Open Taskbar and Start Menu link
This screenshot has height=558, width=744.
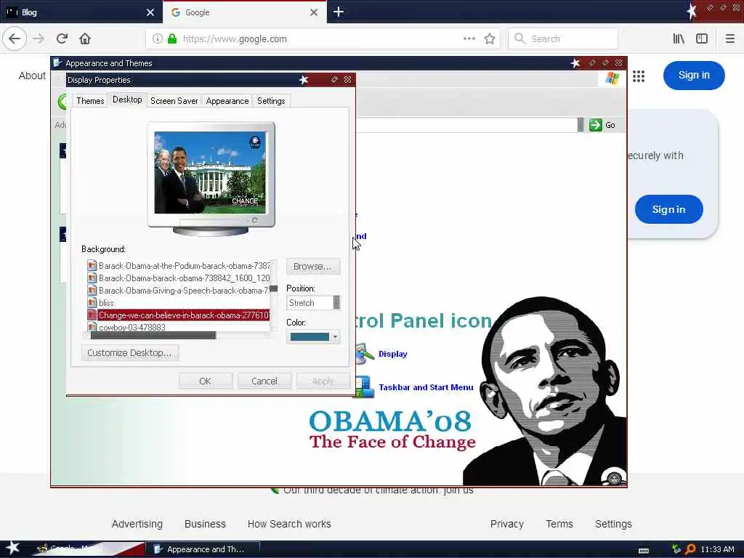(x=426, y=387)
